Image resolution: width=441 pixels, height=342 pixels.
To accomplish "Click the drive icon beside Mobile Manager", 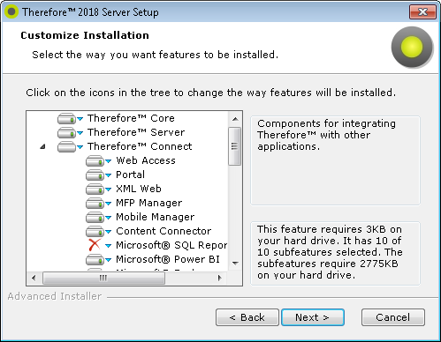I will tap(95, 217).
